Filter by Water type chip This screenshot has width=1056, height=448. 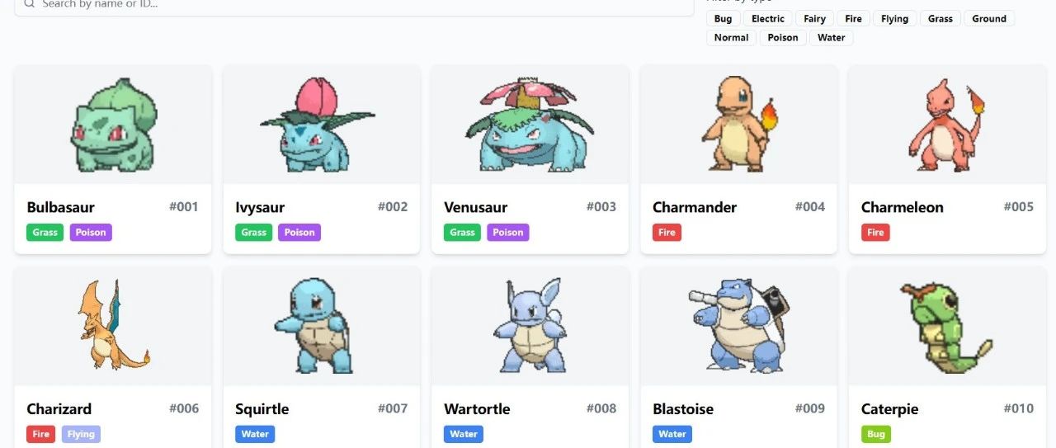coord(832,38)
